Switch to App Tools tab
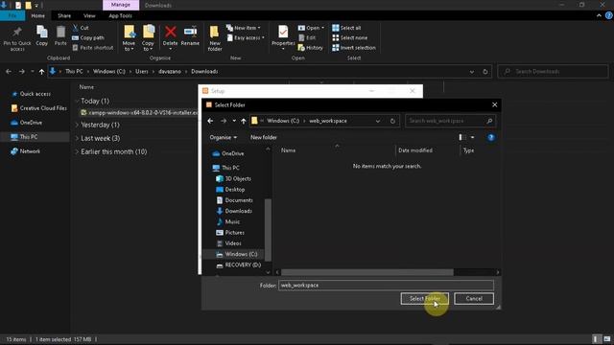The width and height of the screenshot is (614, 345). click(120, 15)
